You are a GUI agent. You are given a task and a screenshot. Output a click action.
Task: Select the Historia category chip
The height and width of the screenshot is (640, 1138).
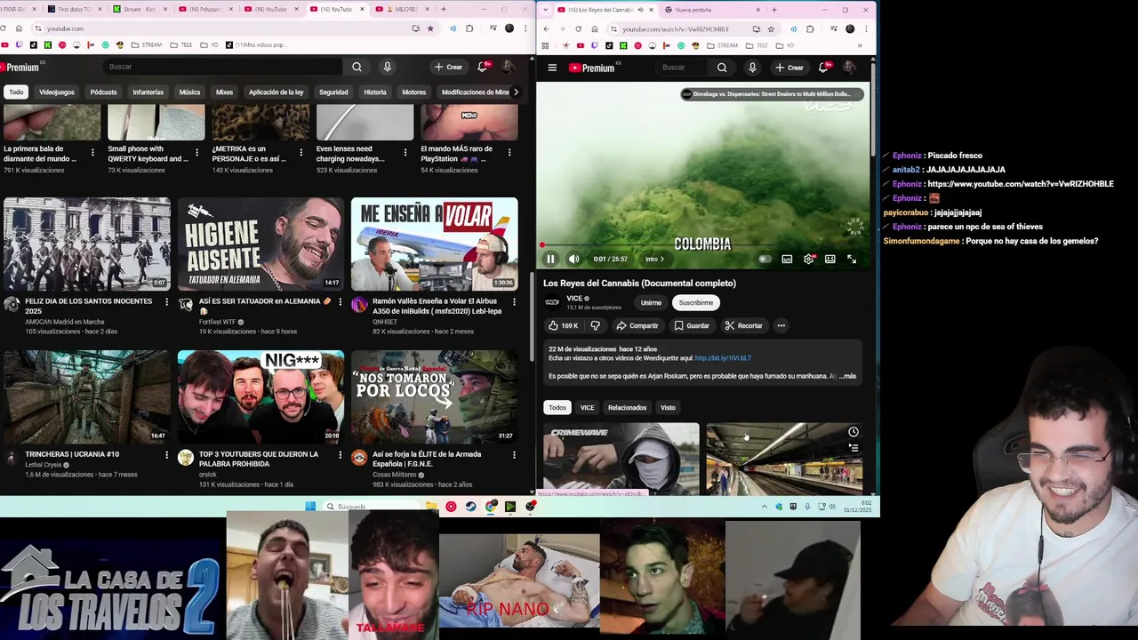coord(375,92)
